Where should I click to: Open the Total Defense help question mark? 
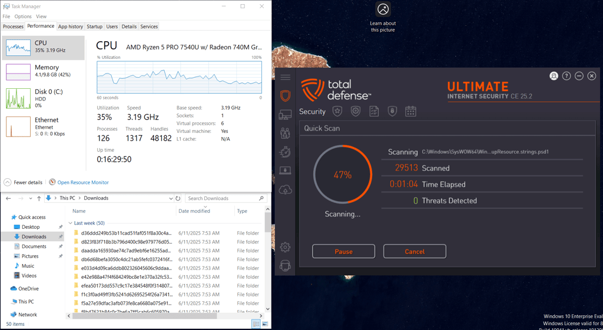coord(566,76)
